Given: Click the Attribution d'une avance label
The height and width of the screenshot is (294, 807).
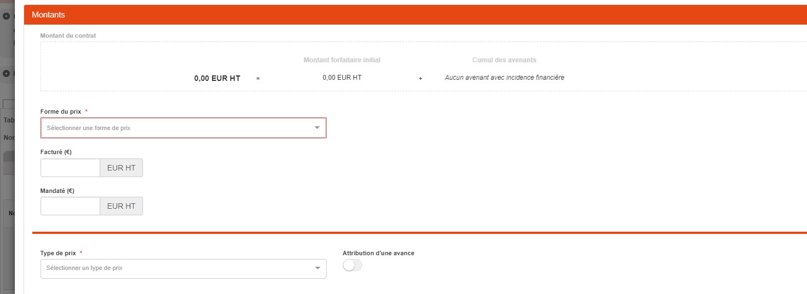Looking at the screenshot, I should point(378,253).
